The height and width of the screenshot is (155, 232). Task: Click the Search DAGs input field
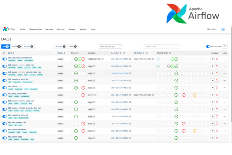click(x=161, y=47)
